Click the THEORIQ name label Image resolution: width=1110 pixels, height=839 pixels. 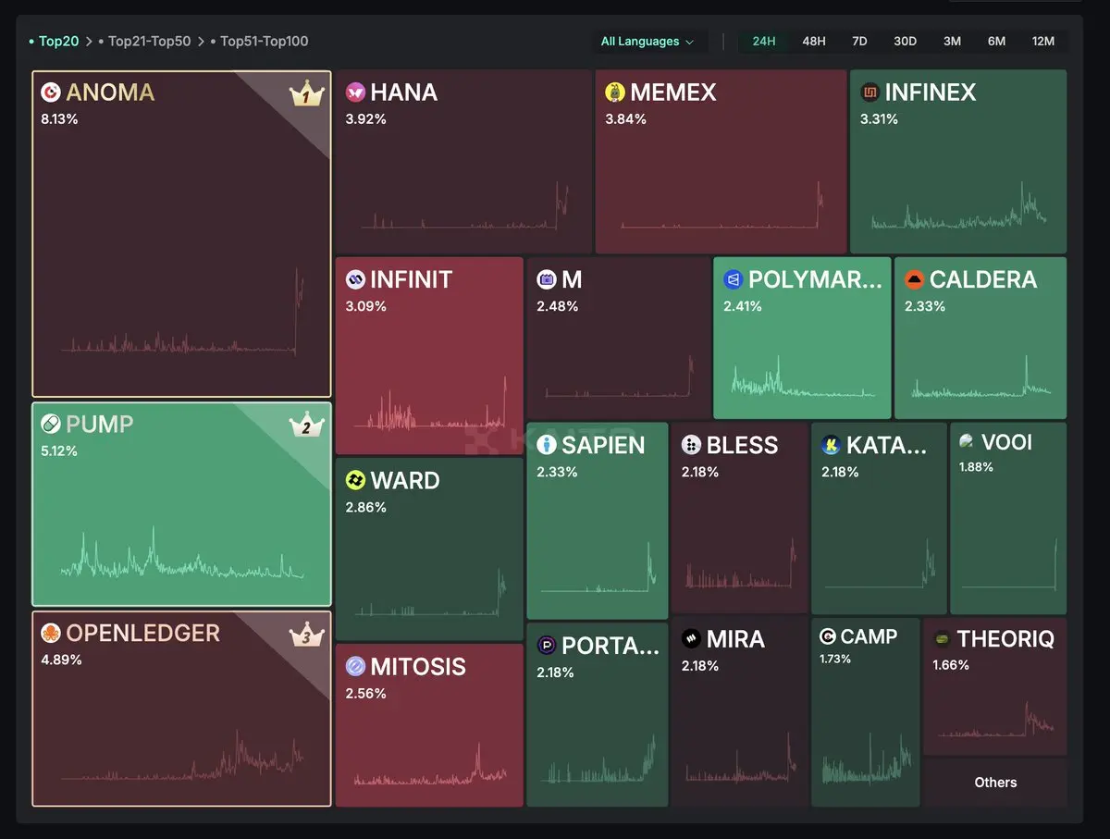1005,638
